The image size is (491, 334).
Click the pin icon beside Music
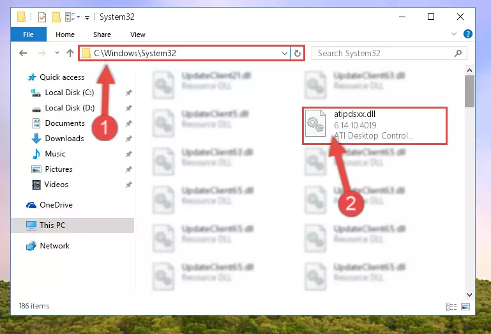click(x=129, y=154)
